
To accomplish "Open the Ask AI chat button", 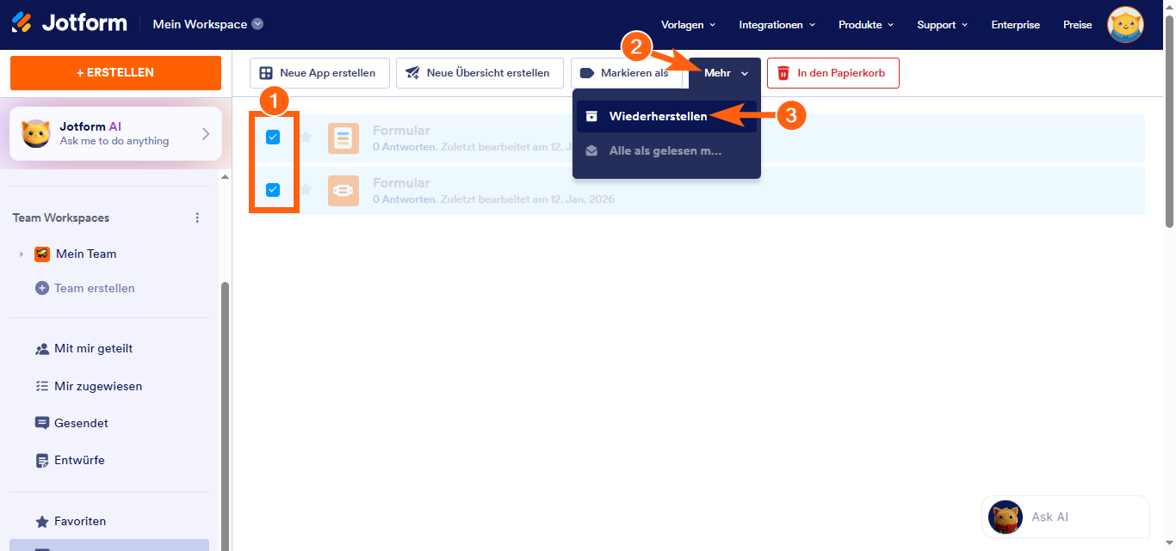I will tap(1066, 517).
